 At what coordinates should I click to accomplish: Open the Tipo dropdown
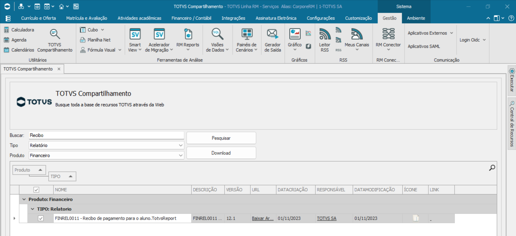tap(181, 145)
